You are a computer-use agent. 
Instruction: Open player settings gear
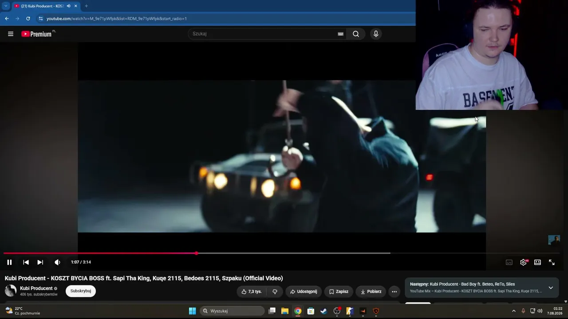click(524, 262)
